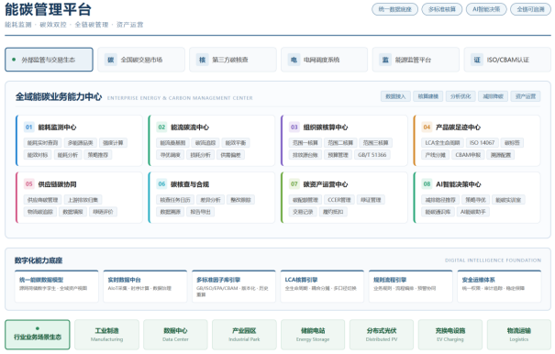Click the 全域能碳业务能力中心 heading

(x=59, y=96)
